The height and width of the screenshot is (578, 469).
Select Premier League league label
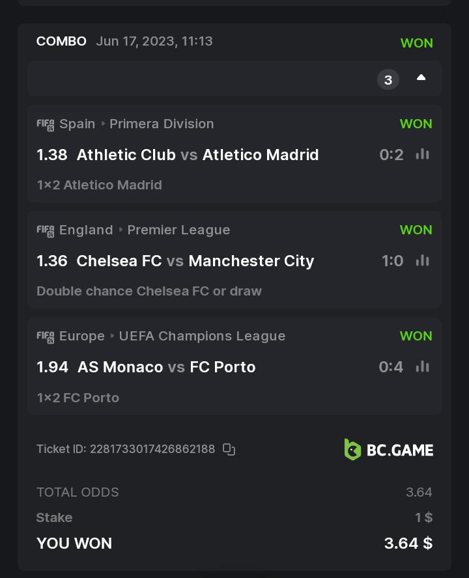[x=178, y=230]
